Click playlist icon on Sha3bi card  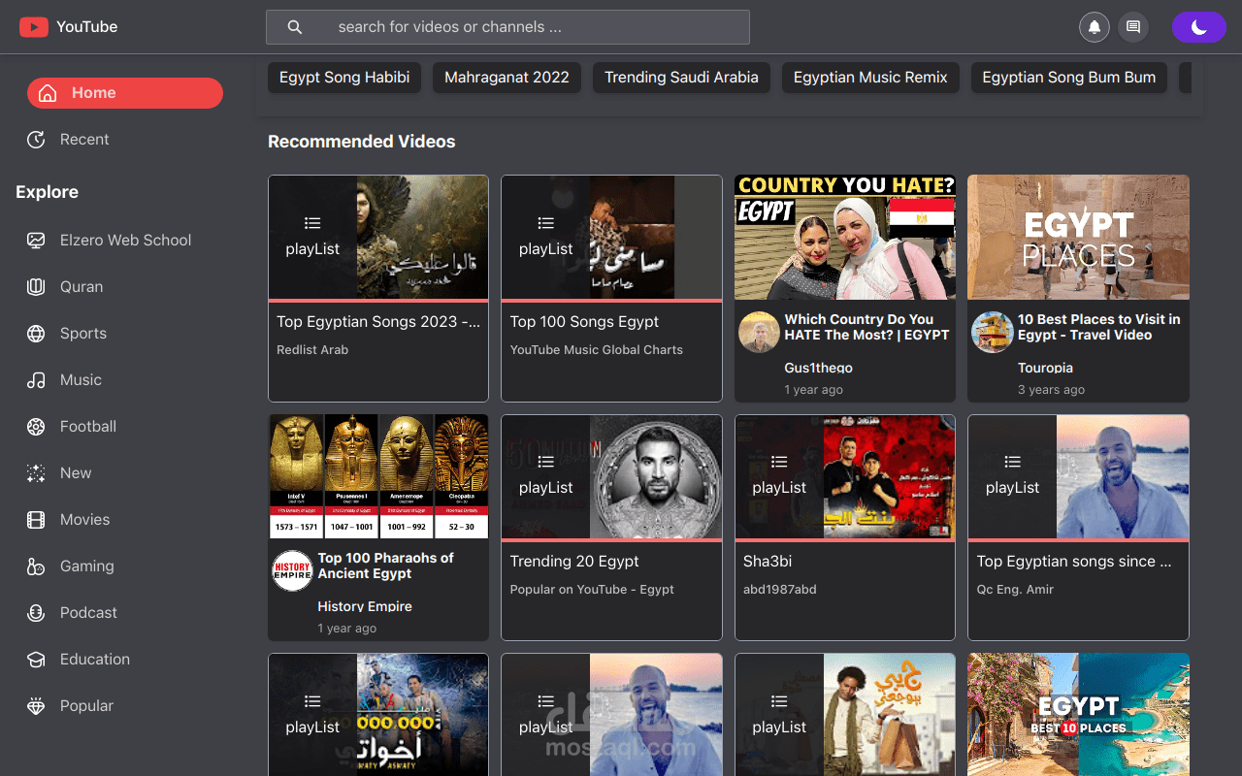[x=779, y=462]
